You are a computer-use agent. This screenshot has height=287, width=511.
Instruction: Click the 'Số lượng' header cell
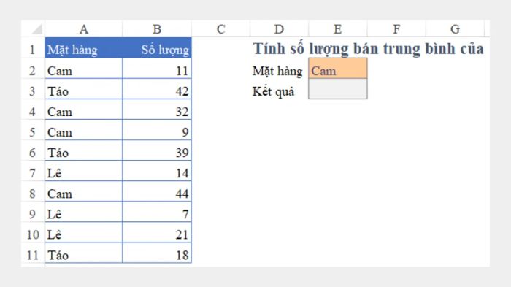tap(157, 48)
